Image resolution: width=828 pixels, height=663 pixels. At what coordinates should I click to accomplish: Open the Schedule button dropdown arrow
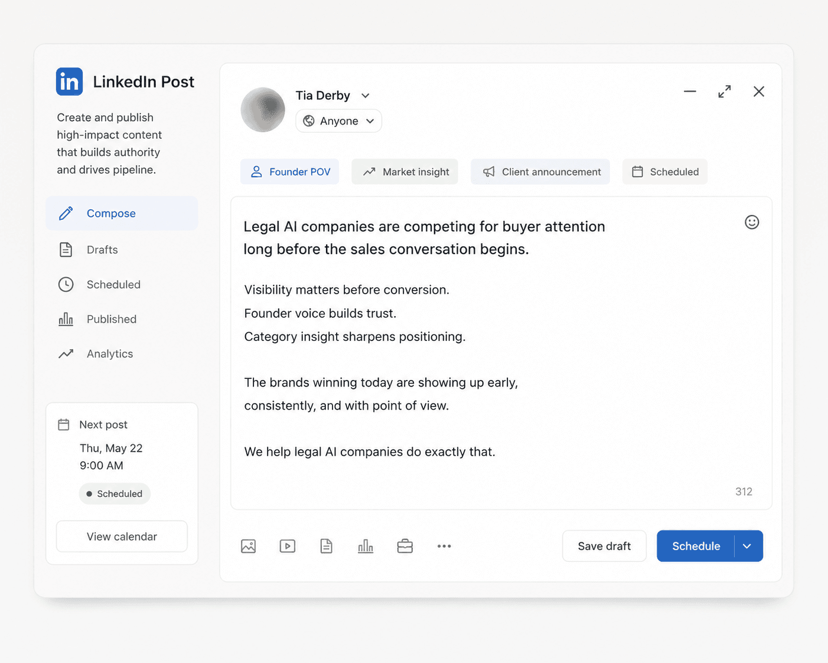[748, 546]
